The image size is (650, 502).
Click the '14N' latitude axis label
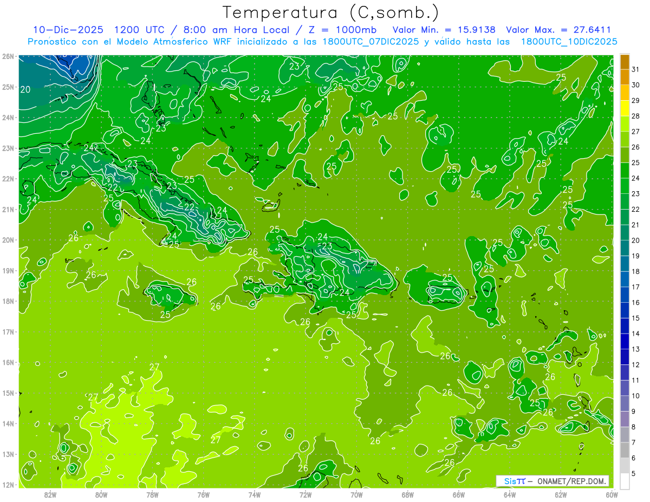click(x=8, y=423)
